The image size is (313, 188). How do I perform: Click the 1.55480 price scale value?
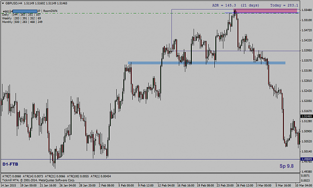pyautogui.click(x=307, y=10)
